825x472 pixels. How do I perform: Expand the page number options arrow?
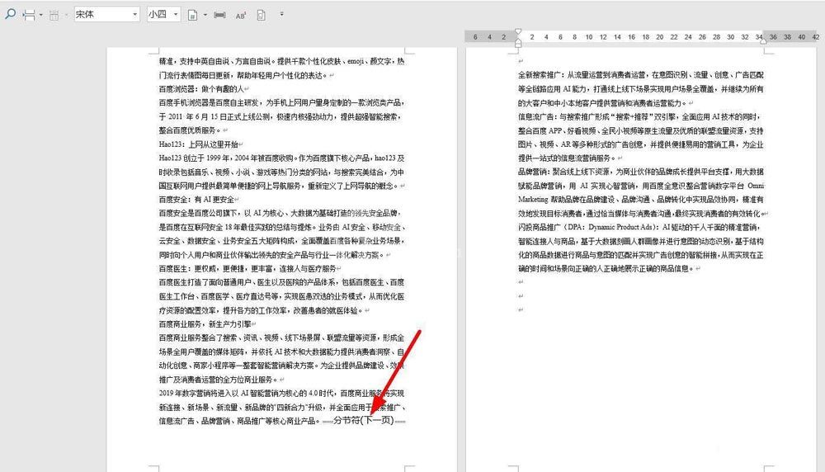(x=205, y=15)
